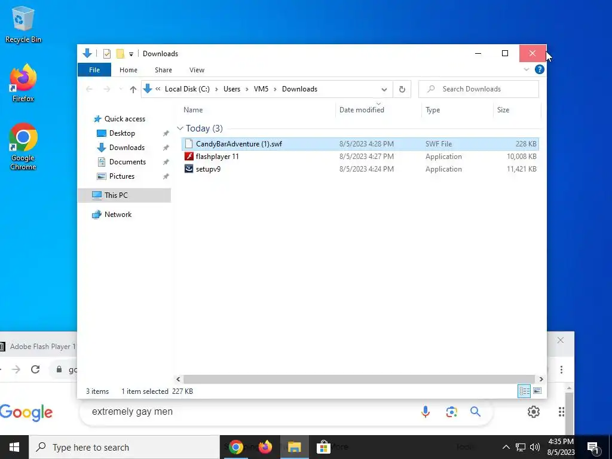Screen dimensions: 612x459
Task: Click the flashplayer 11 file icon
Action: tap(189, 157)
